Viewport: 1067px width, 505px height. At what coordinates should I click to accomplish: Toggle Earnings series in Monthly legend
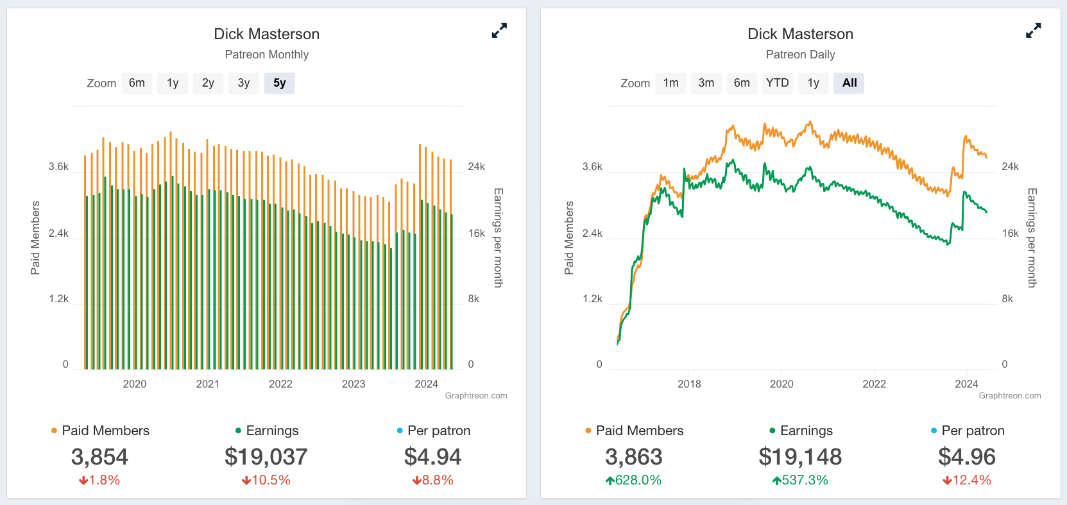(267, 431)
